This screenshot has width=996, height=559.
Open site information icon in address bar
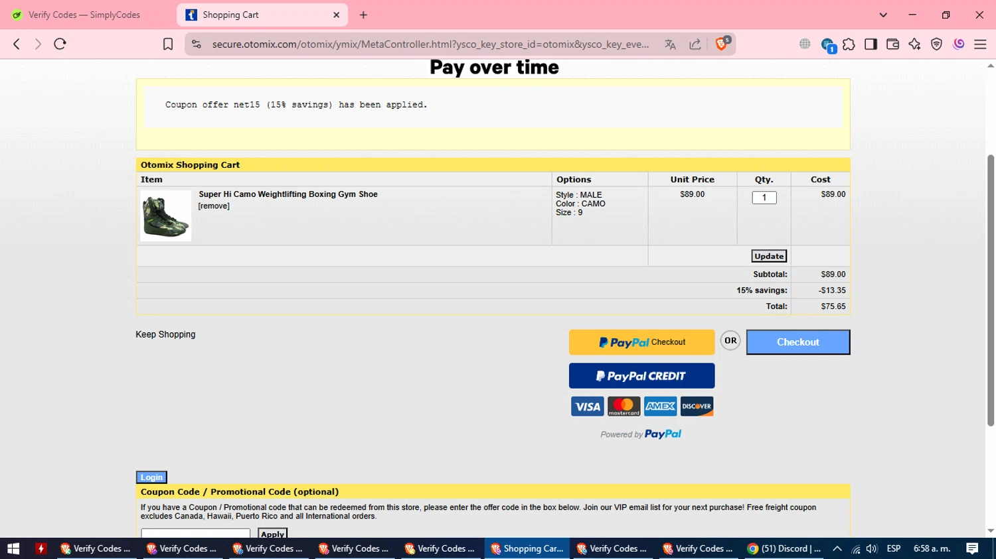point(197,44)
